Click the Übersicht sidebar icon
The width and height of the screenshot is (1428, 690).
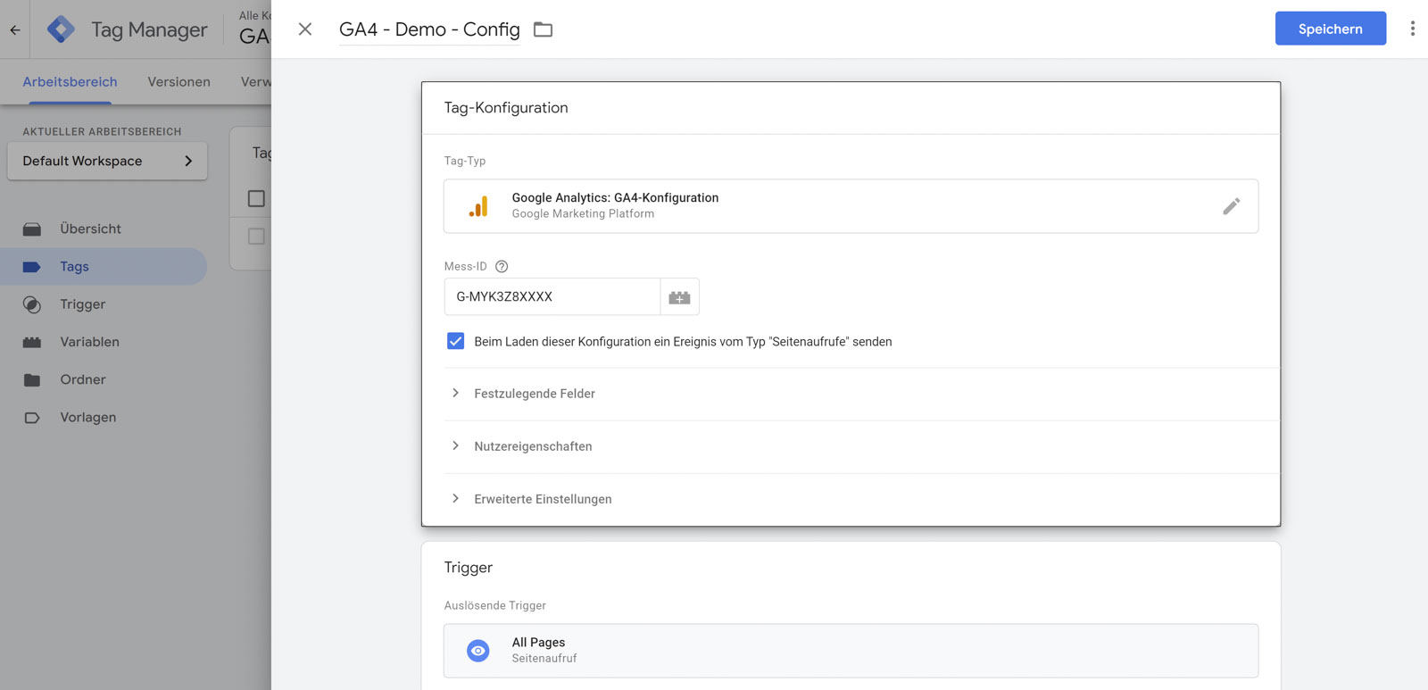pyautogui.click(x=32, y=229)
